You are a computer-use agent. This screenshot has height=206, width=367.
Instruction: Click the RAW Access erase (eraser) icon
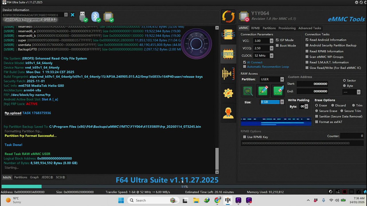pyautogui.click(x=278, y=91)
